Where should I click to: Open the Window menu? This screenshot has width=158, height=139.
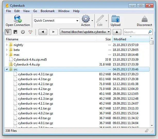click(x=64, y=11)
